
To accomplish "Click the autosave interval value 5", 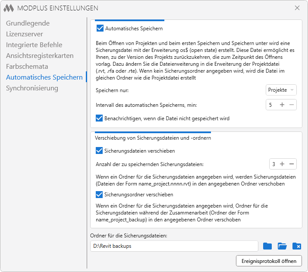I will (270, 105).
